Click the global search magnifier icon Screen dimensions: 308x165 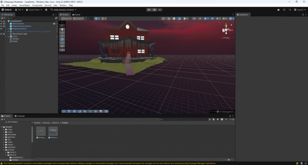[290, 10]
